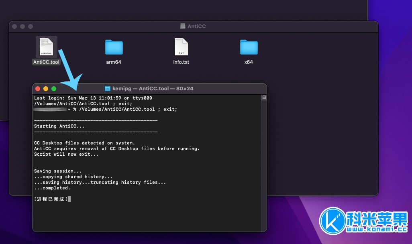Open the info.txt text file icon

[x=181, y=47]
